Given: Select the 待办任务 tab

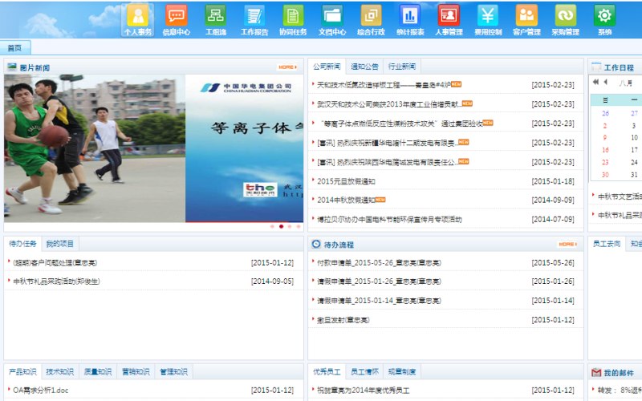Looking at the screenshot, I should (22, 244).
